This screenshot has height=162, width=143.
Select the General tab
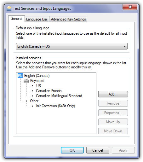(16, 19)
